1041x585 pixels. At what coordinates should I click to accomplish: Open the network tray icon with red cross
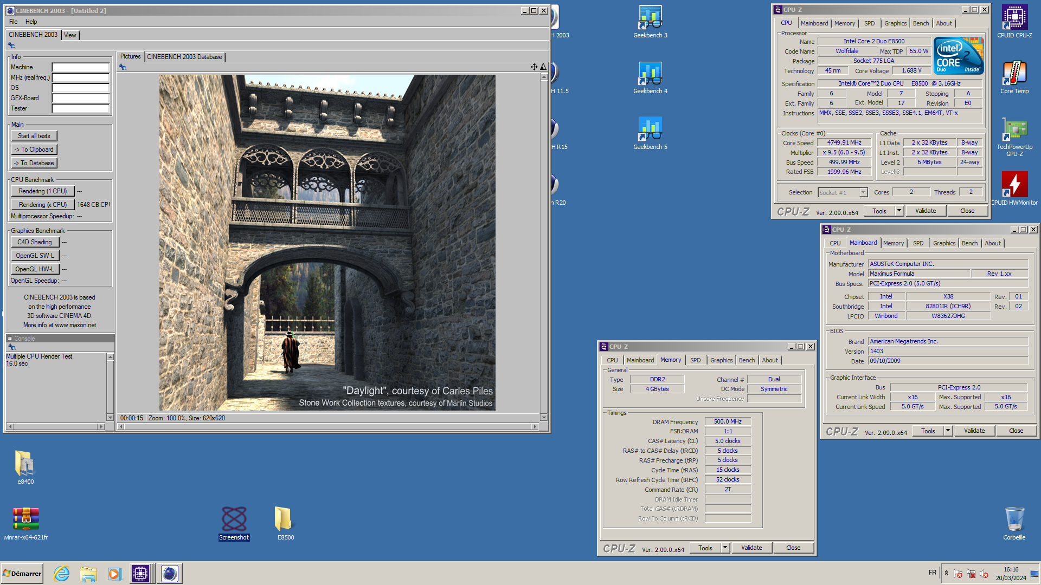tap(971, 574)
